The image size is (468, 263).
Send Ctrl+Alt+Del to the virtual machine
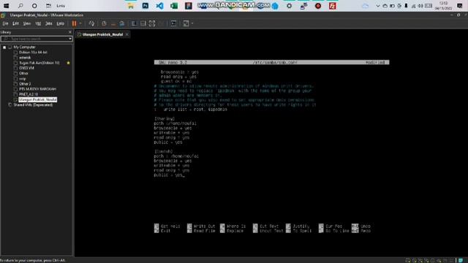pyautogui.click(x=91, y=23)
